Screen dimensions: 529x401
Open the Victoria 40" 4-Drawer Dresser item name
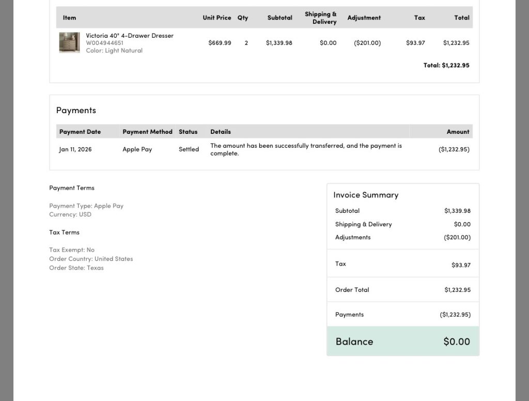pos(130,36)
